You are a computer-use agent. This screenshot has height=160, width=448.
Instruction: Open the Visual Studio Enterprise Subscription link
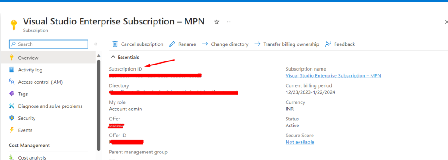pyautogui.click(x=333, y=76)
